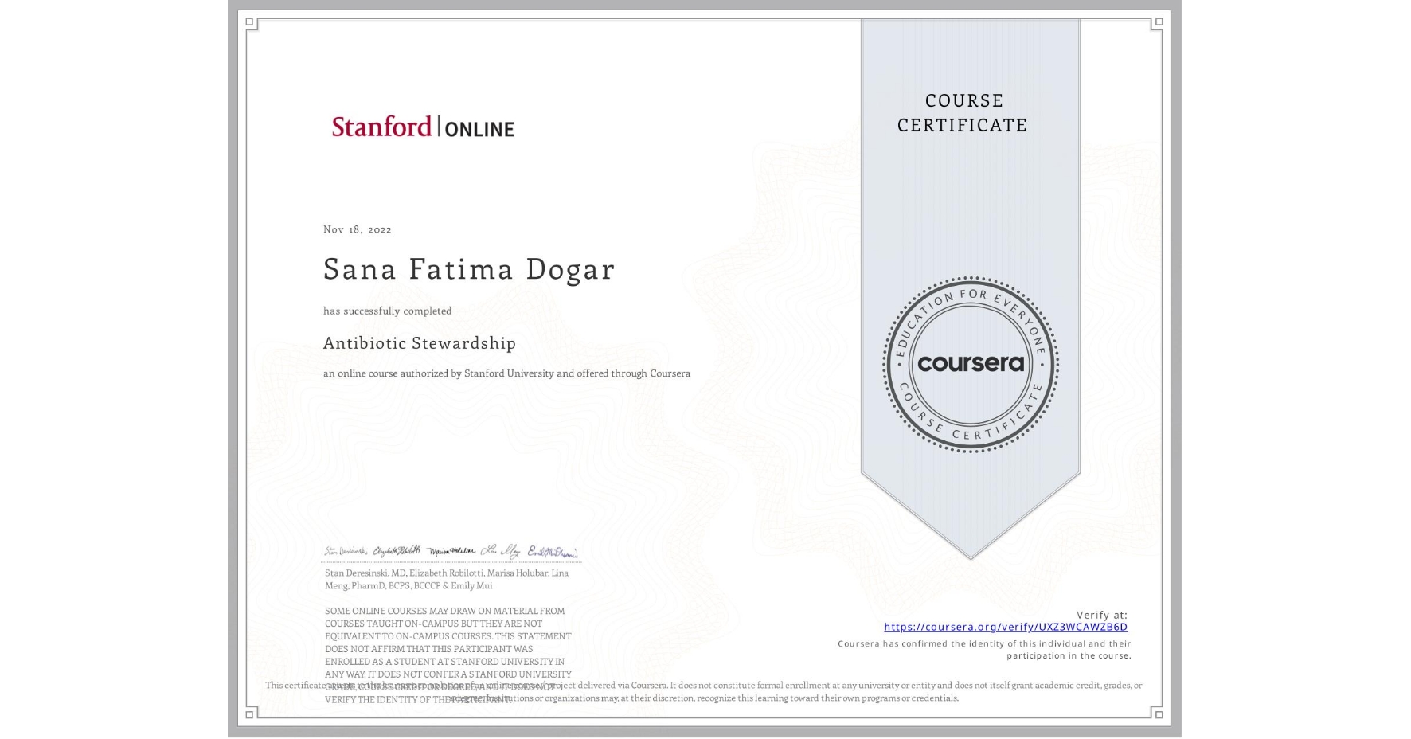This screenshot has width=1411, height=739.
Task: Click the bottom footer certificate disclaimer line
Action: 704,691
